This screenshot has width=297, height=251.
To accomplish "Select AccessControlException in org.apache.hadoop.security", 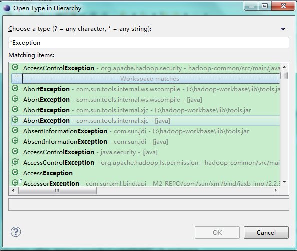I will click(145, 68).
